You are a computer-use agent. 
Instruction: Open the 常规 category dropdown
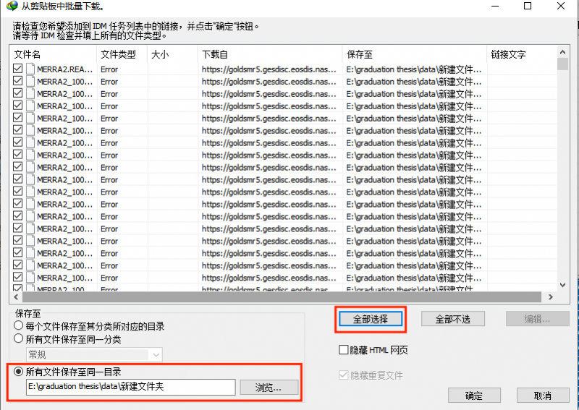coord(156,354)
